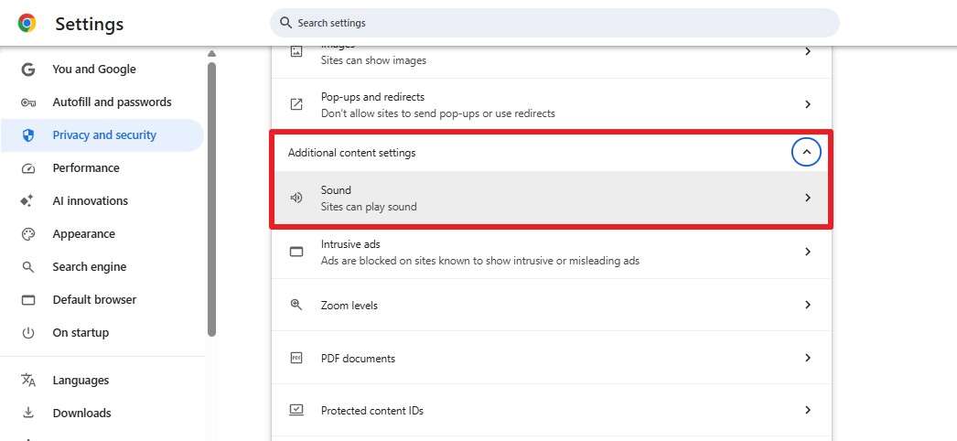
Task: Click the Chrome logo icon
Action: click(27, 23)
